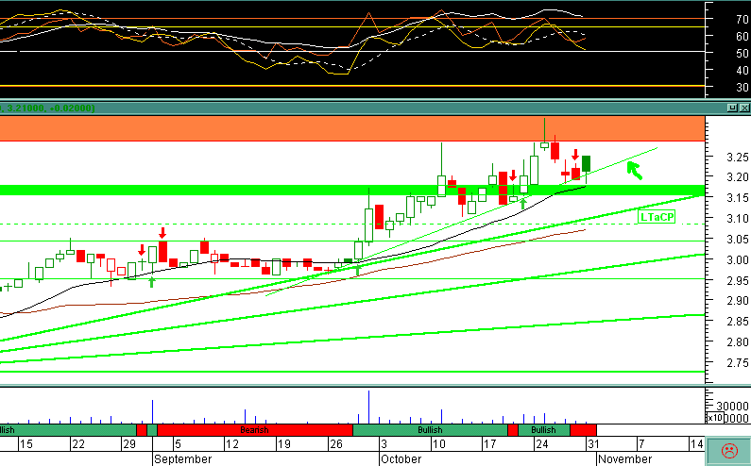Select the orange resistance zone rectangle
The image size is (751, 466).
point(352,128)
